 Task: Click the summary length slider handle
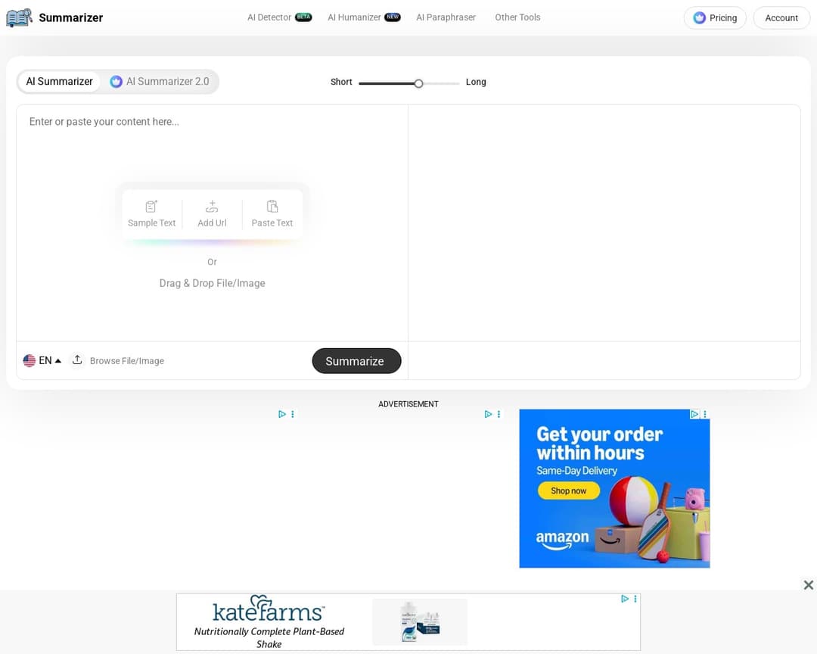click(418, 83)
